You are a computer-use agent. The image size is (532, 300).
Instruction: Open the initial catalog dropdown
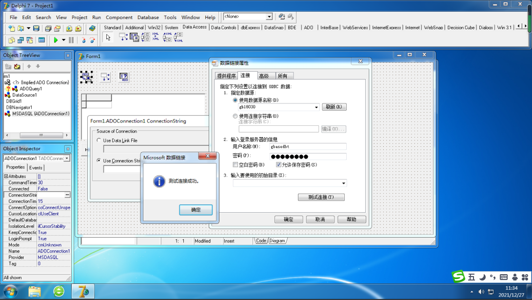[344, 183]
